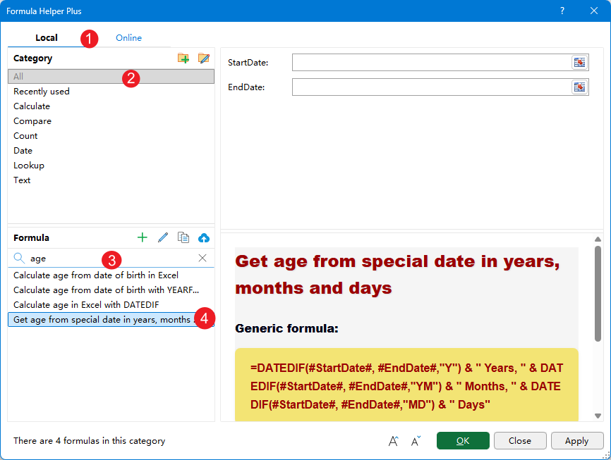
Task: Choose Get age from special date formula
Action: (111, 320)
